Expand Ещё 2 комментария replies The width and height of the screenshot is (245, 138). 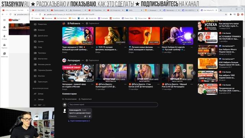(79, 121)
